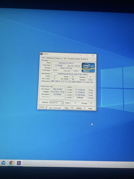The height and width of the screenshot is (179, 134).
Task: Click the Ext. Model value 3A
Action: point(73,79)
